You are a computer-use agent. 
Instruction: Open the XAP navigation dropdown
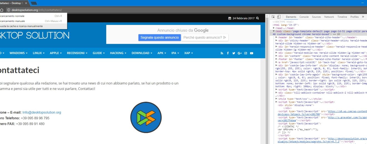tap(189, 53)
